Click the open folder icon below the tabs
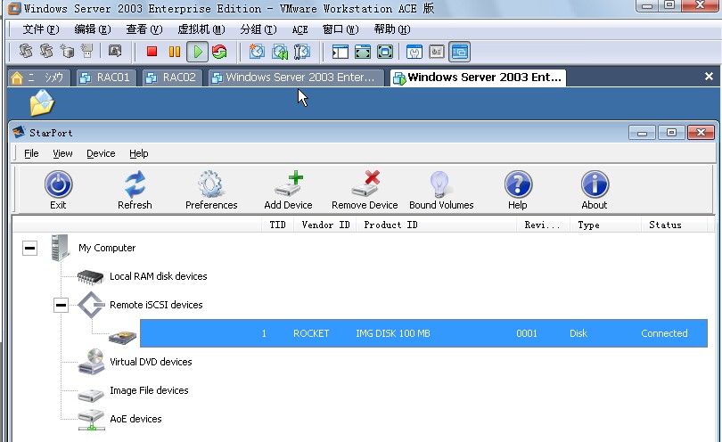The height and width of the screenshot is (442, 722). [x=42, y=102]
